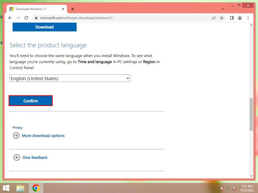
Task: Share this page from the address bar
Action: click(214, 18)
